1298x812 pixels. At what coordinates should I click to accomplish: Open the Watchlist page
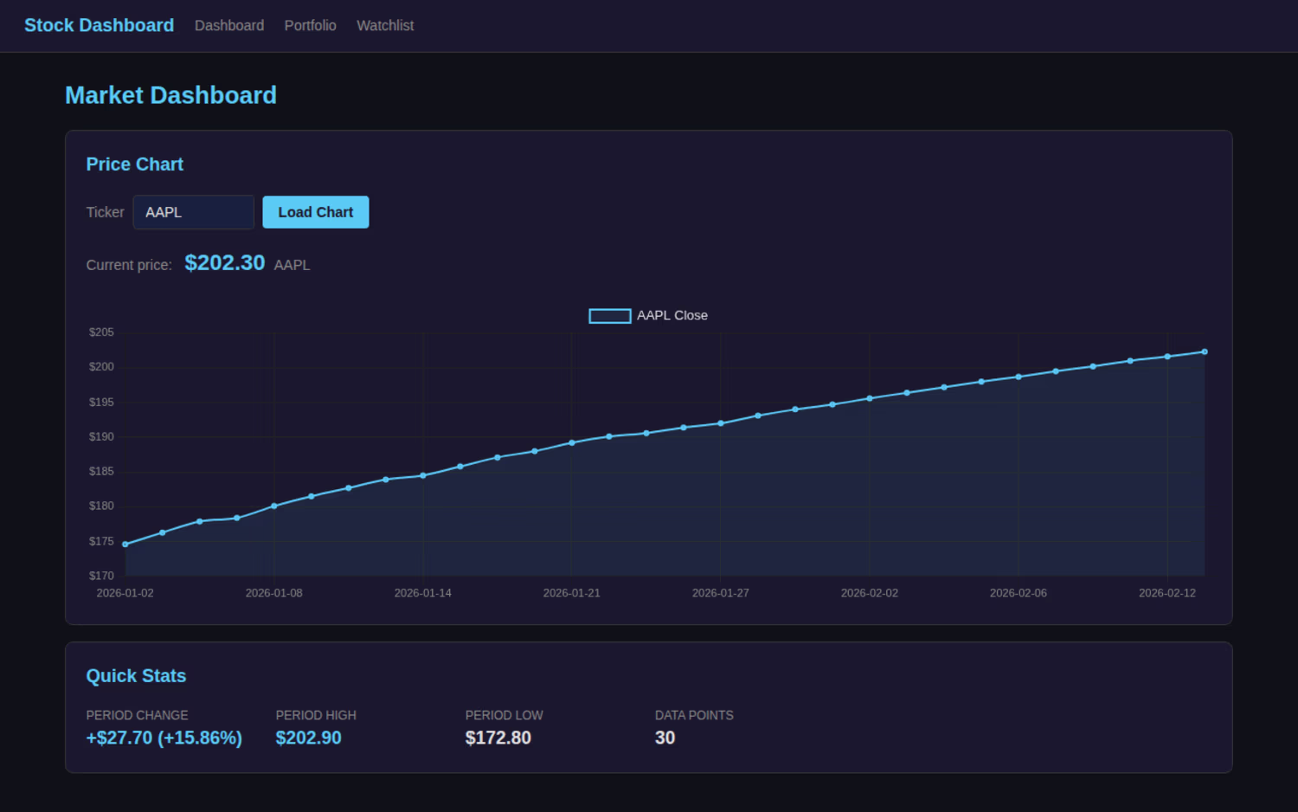click(x=385, y=26)
